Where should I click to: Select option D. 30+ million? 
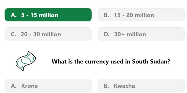(141, 34)
